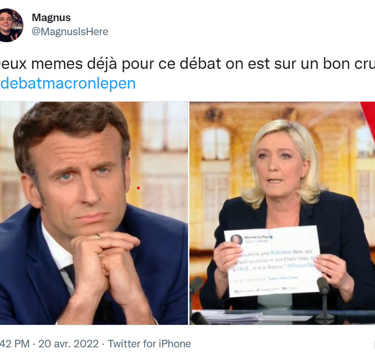The height and width of the screenshot is (352, 375).
Task: Click the 20 avr. 2022 date
Action: coord(68,344)
